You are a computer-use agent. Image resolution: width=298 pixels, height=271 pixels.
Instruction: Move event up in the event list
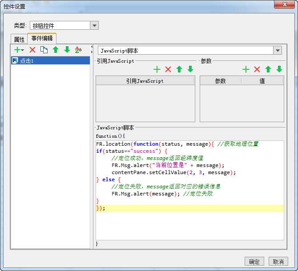pos(56,50)
